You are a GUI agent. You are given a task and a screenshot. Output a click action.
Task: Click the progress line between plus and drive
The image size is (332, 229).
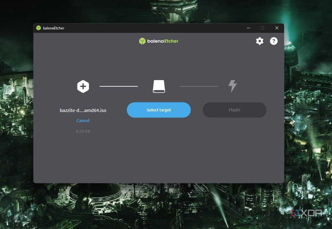(119, 86)
